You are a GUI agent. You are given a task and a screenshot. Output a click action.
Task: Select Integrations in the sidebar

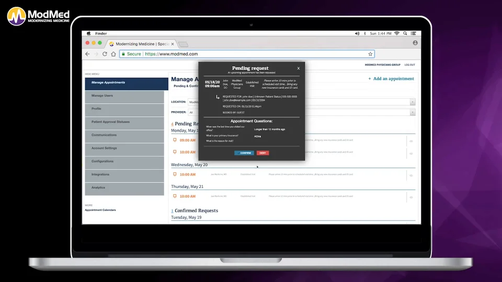[x=124, y=176]
